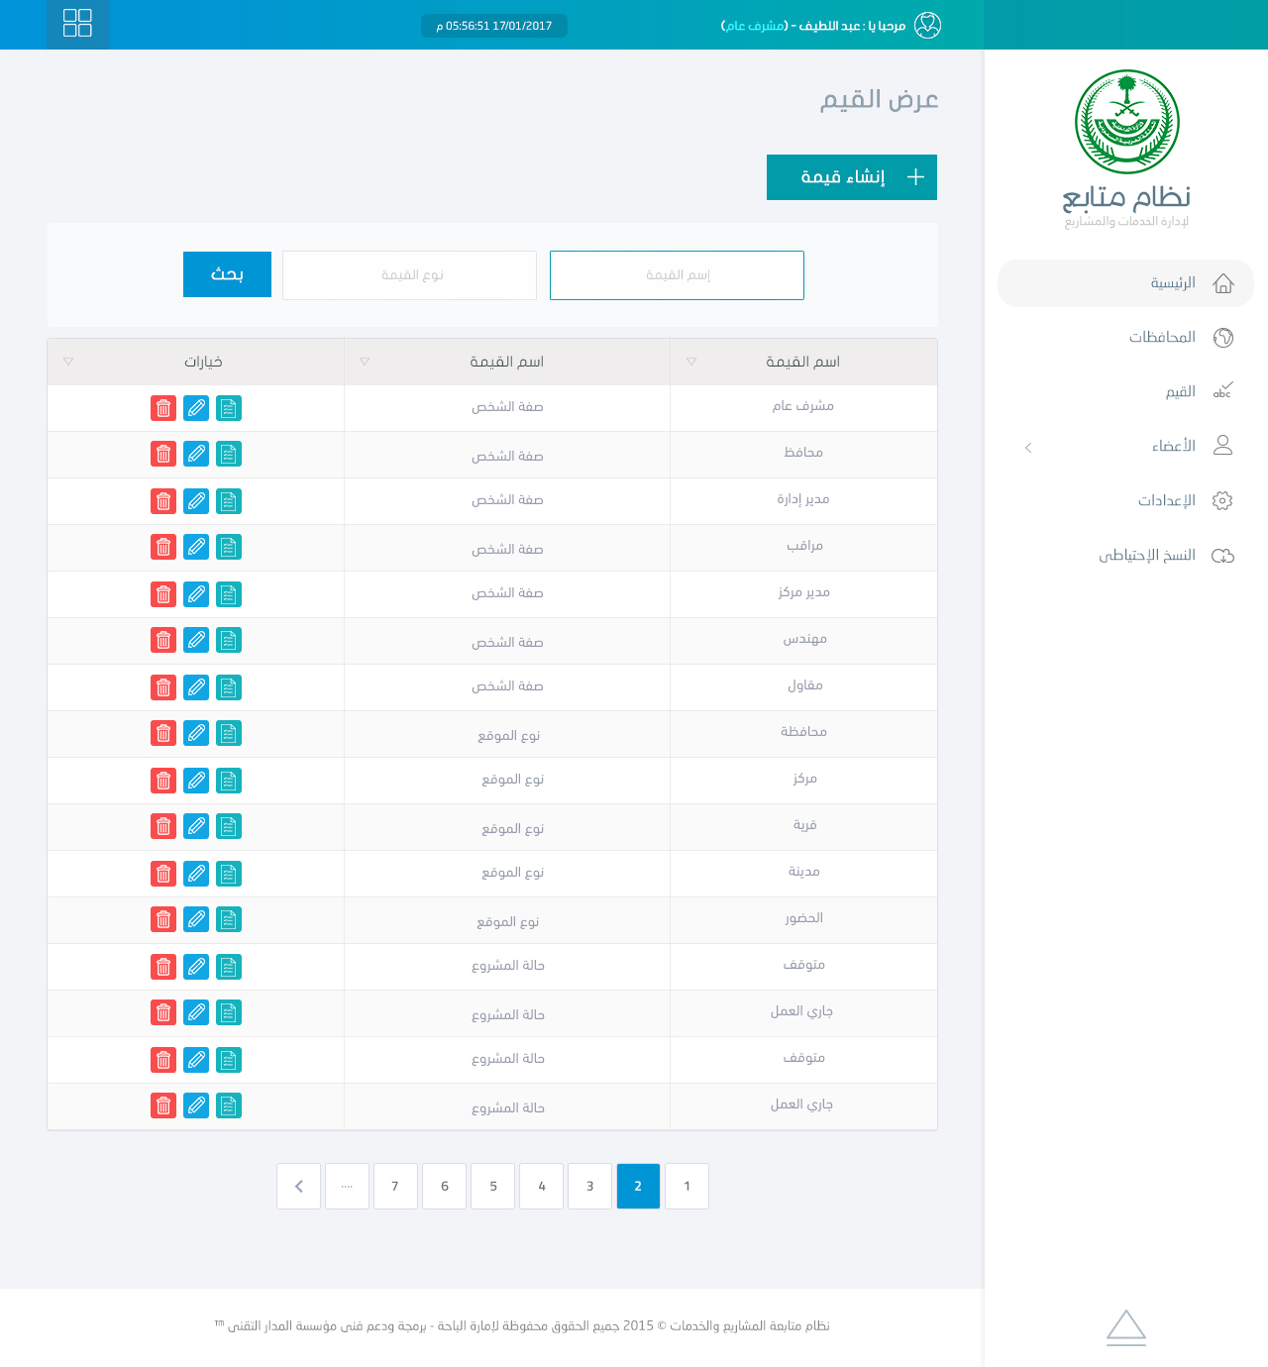This screenshot has width=1268, height=1367.
Task: Edit the محافظ row with pencil icon
Action: (197, 454)
